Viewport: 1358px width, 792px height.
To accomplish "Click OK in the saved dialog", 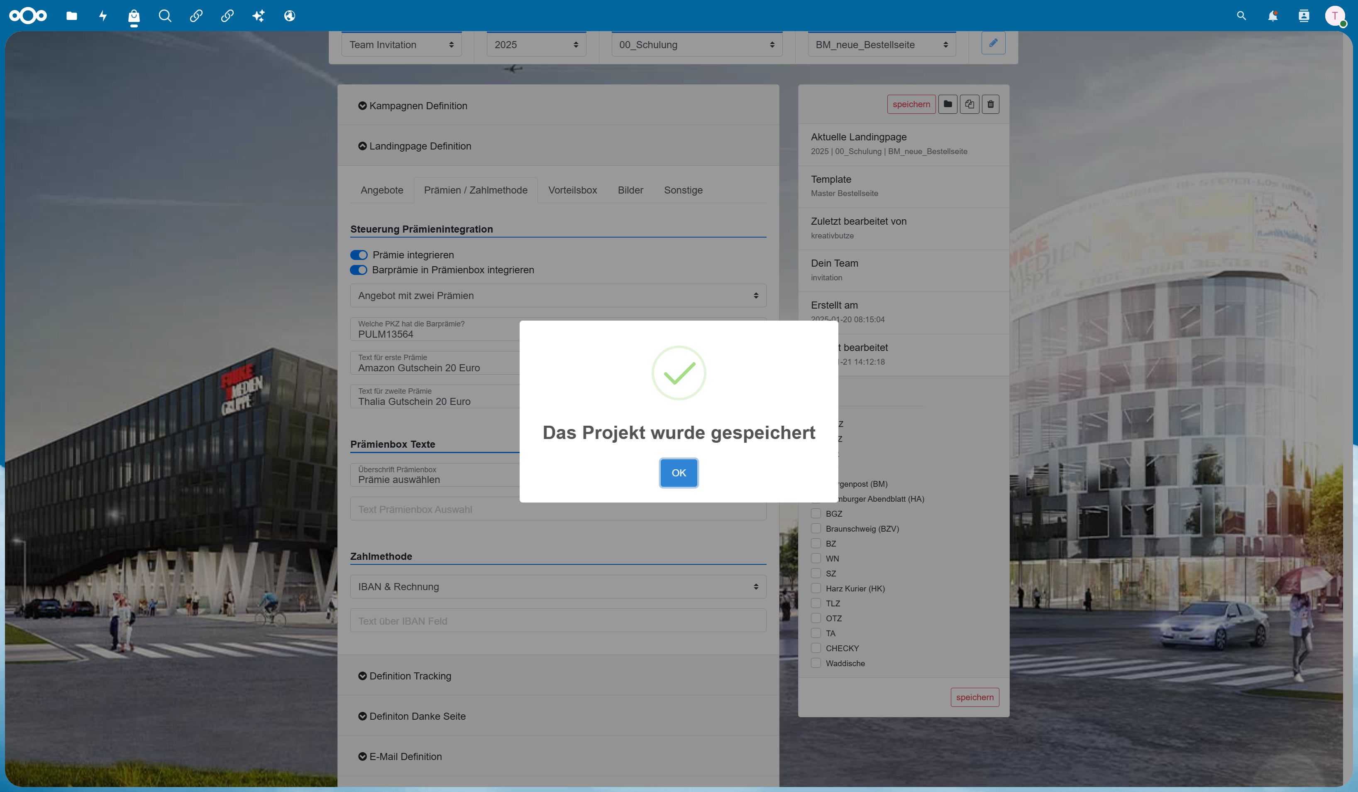I will click(x=679, y=473).
